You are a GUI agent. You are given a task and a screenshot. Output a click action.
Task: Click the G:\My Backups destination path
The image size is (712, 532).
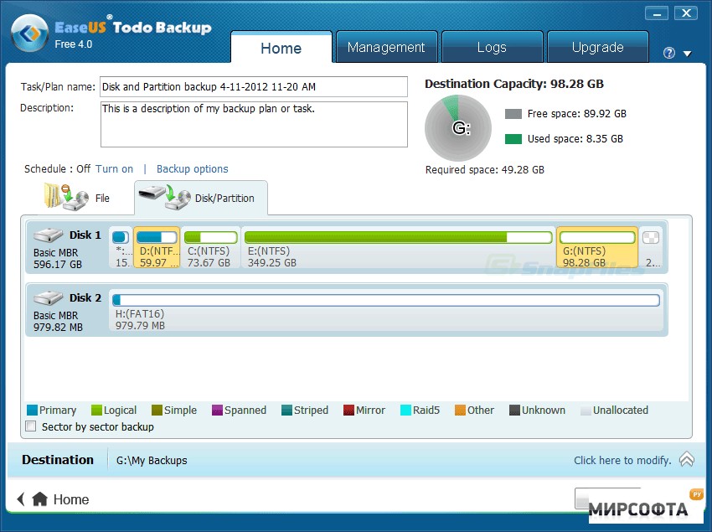coord(152,460)
